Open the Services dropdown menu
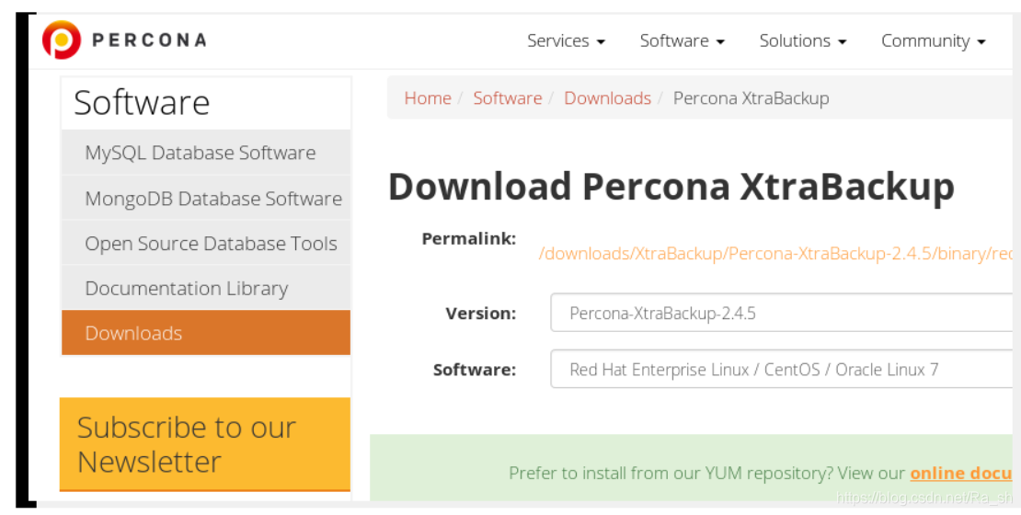The image size is (1021, 515). pyautogui.click(x=566, y=41)
